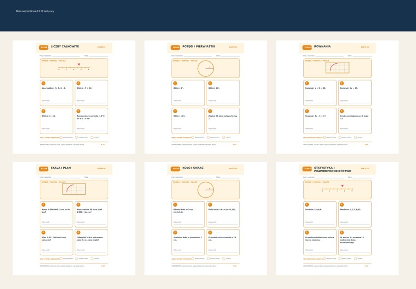
Task: Click the header text "Matematyka • klasa 6 • 12 kart pracy"
Action: (x=35, y=11)
